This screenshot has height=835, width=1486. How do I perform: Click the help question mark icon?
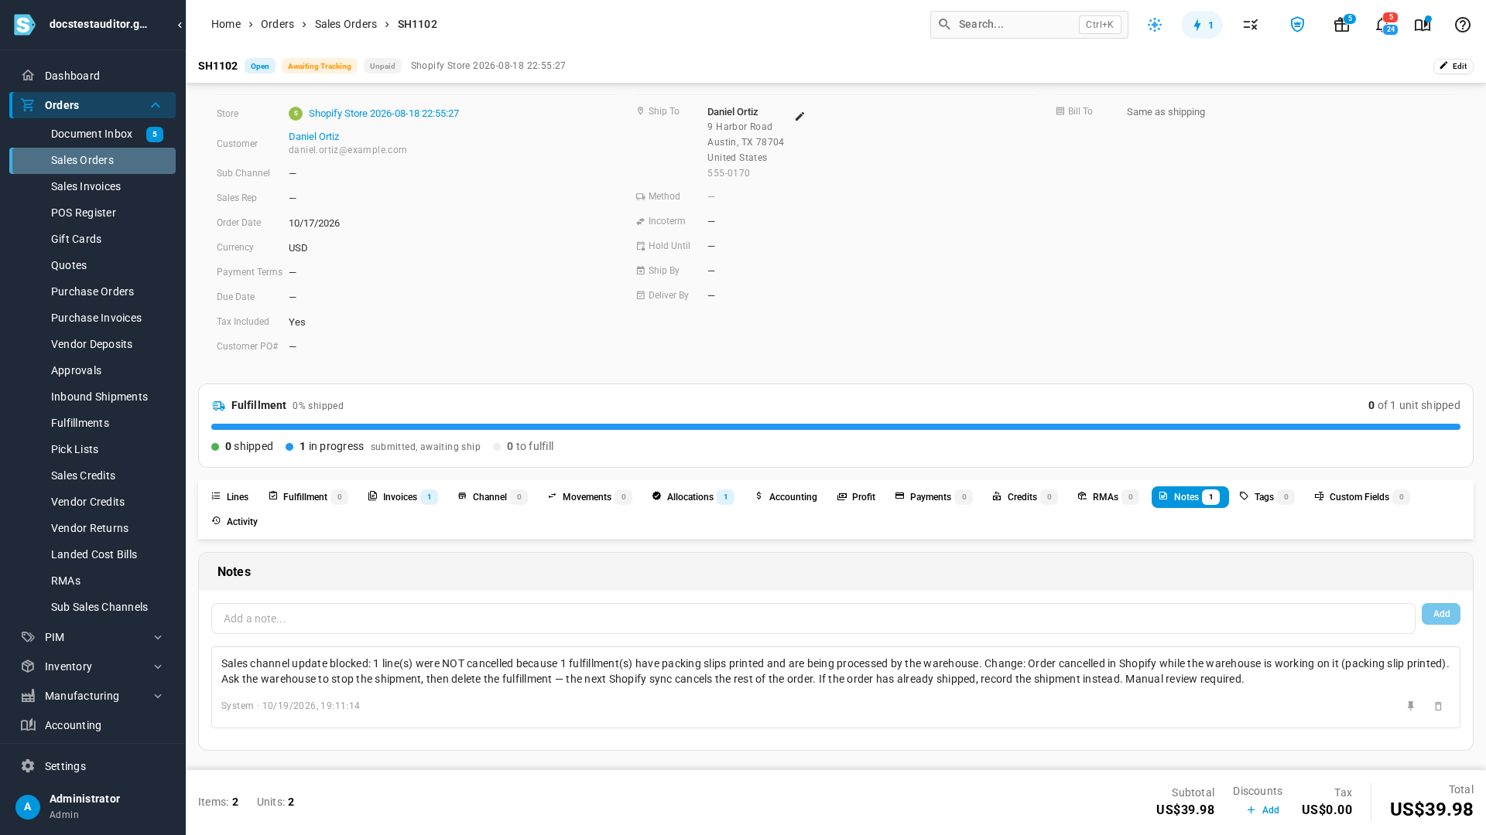[1463, 25]
